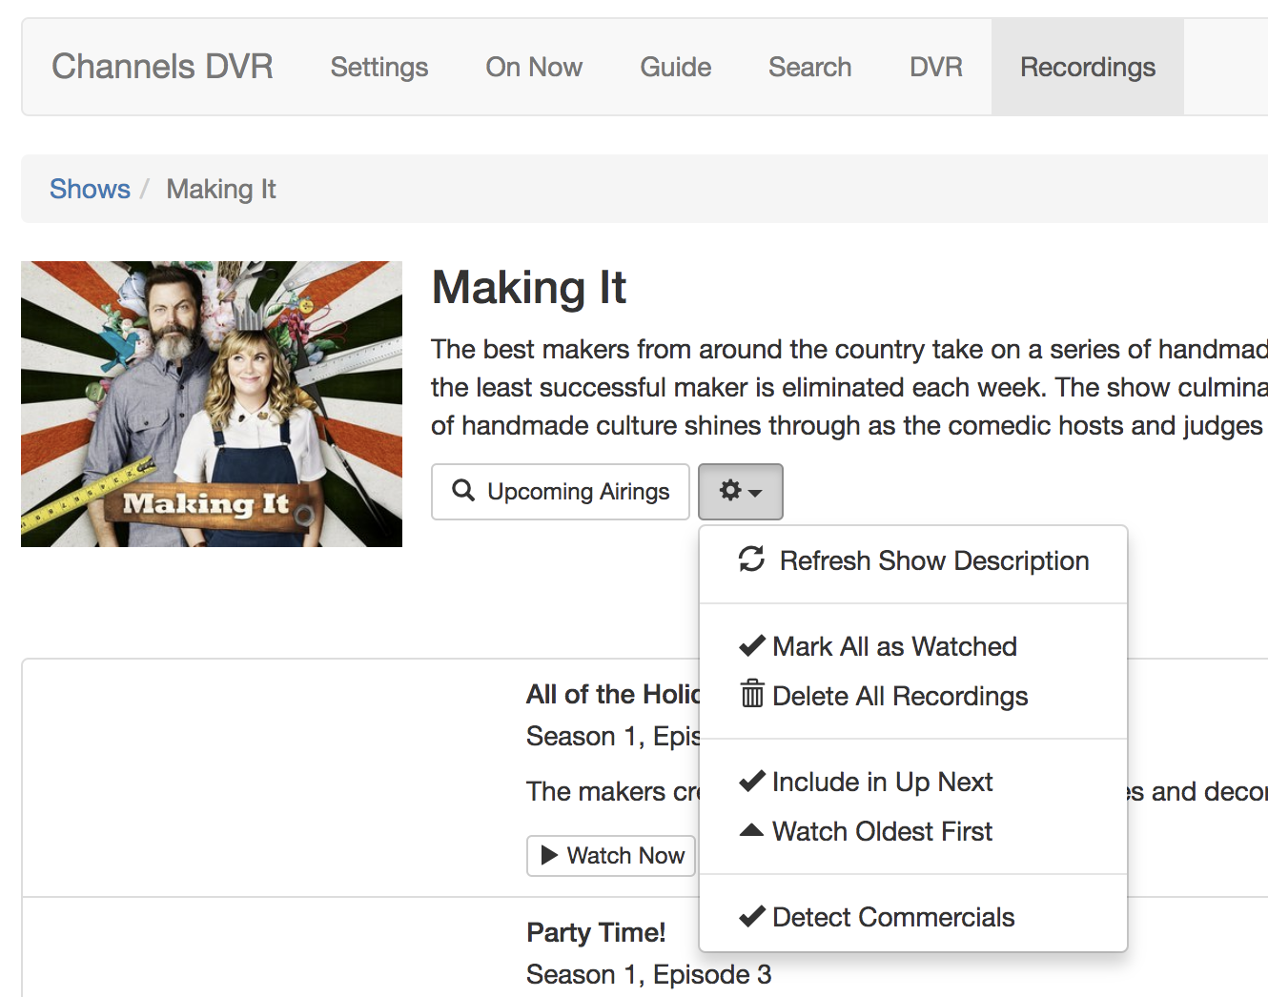Go back to Shows breadcrumb
The image size is (1268, 997).
[90, 189]
